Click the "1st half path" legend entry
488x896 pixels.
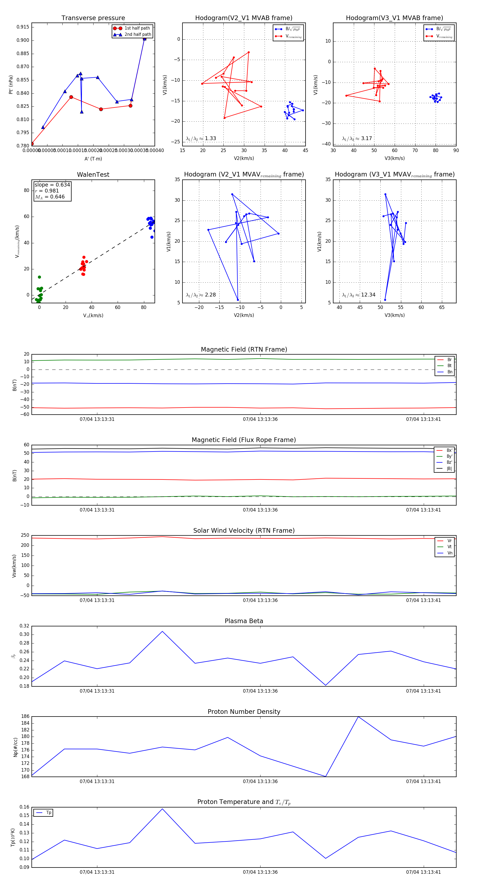click(x=137, y=28)
